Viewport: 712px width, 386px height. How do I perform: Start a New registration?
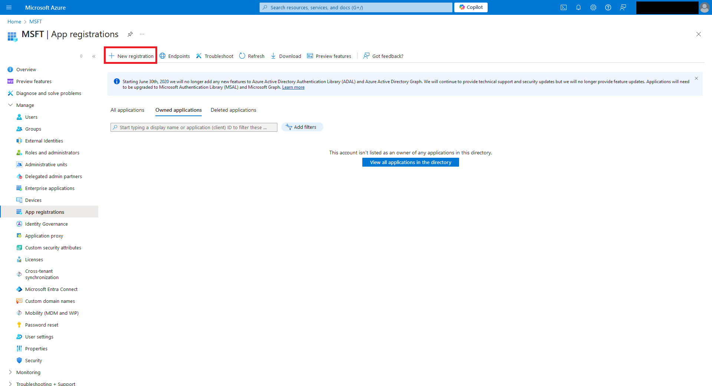click(x=131, y=56)
